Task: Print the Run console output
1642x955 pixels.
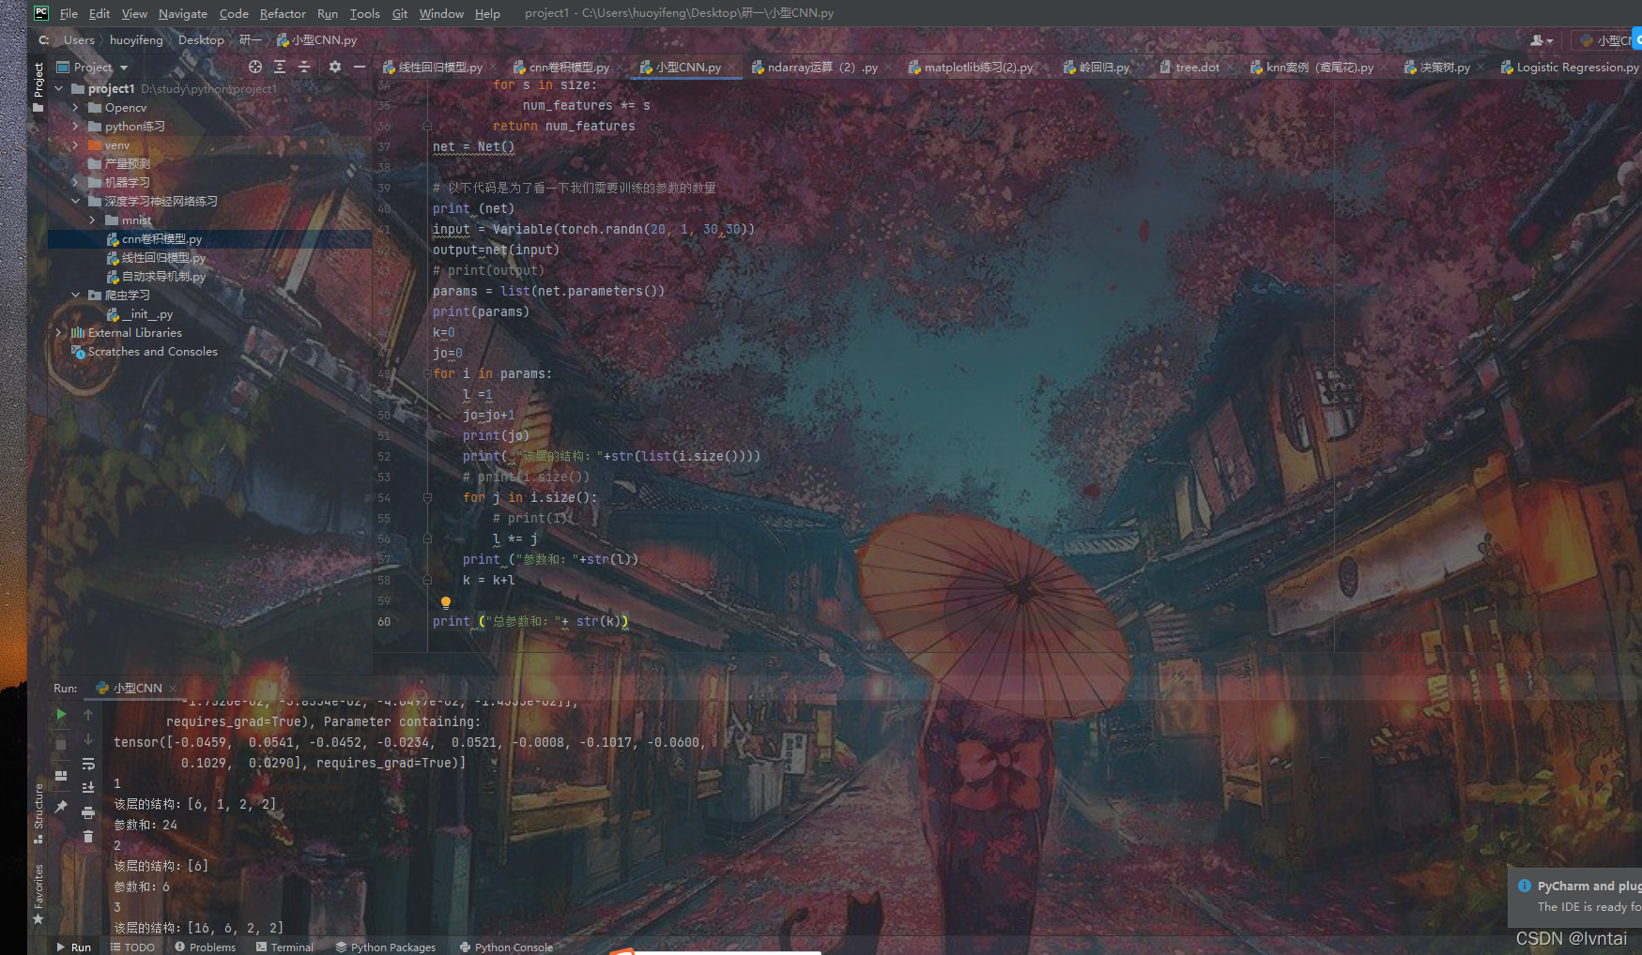Action: [88, 812]
